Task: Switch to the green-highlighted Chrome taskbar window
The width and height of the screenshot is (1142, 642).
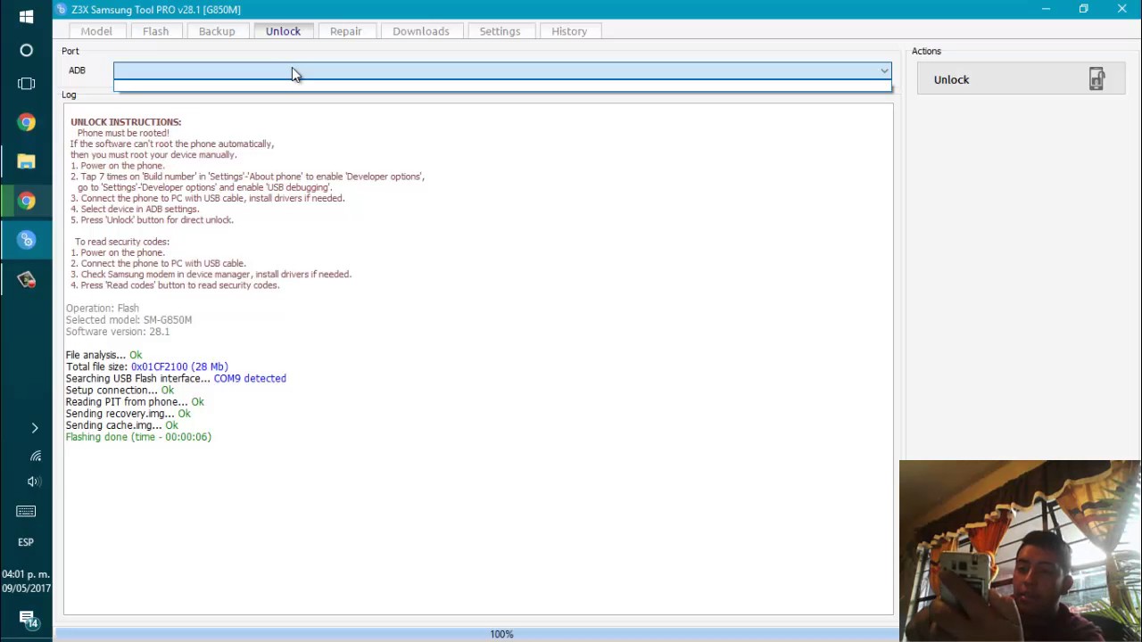Action: click(x=26, y=201)
